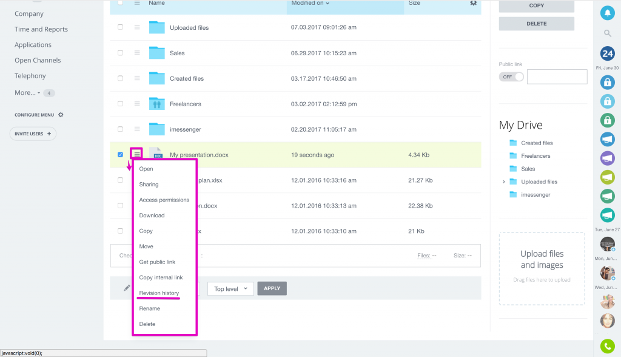Open the dark blue lock chat icon
The width and height of the screenshot is (621, 357).
(x=607, y=82)
